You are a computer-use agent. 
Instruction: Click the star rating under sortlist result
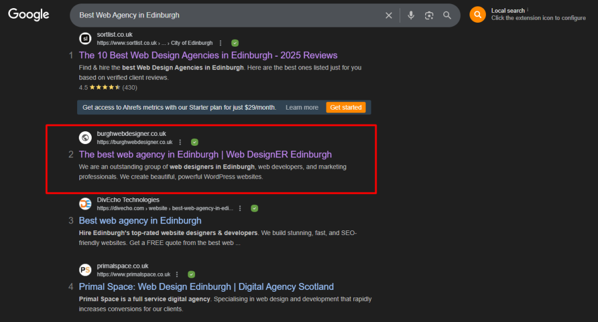(x=104, y=87)
